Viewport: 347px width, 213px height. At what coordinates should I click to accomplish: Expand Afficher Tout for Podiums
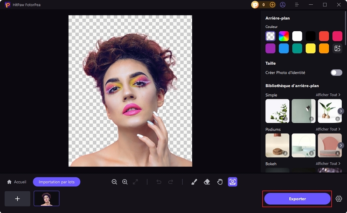click(x=328, y=129)
